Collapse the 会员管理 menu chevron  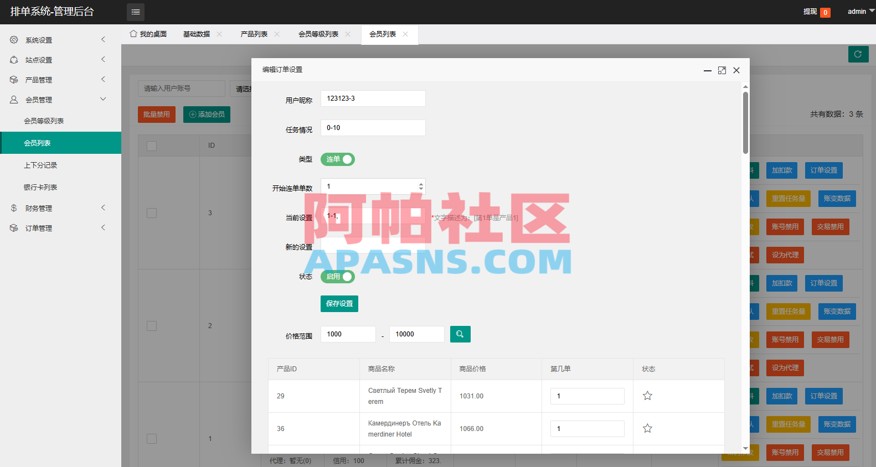coord(103,99)
